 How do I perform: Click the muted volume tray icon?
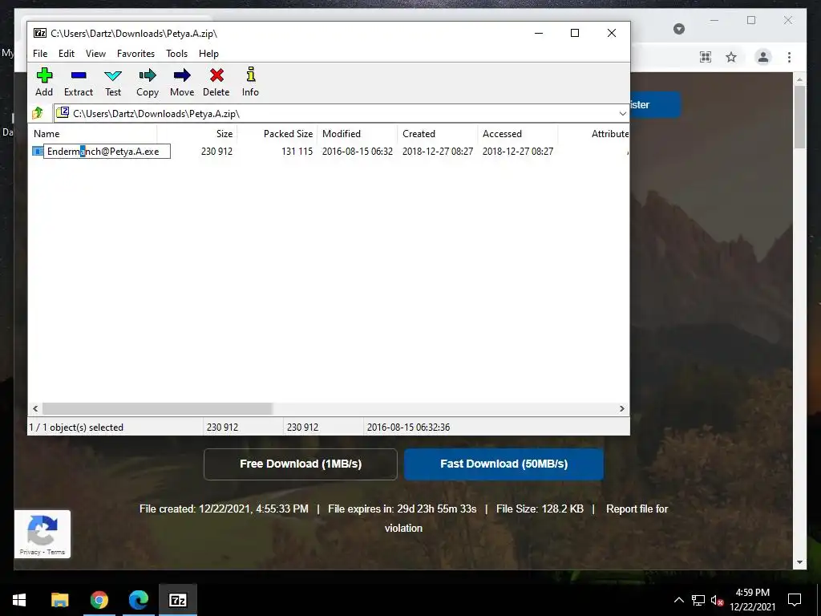(x=717, y=600)
